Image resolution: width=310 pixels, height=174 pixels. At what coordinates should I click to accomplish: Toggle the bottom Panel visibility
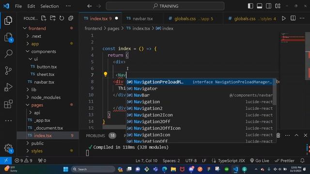pos(260,6)
